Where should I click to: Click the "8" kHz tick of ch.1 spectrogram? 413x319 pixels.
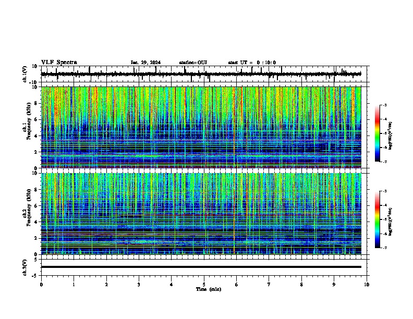pyautogui.click(x=37, y=103)
